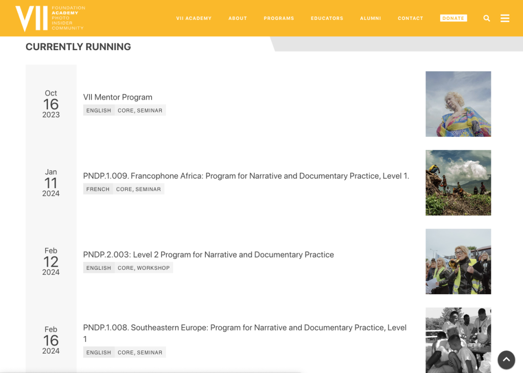The image size is (523, 373).
Task: Click the scroll-to-top arrow button
Action: tap(506, 360)
